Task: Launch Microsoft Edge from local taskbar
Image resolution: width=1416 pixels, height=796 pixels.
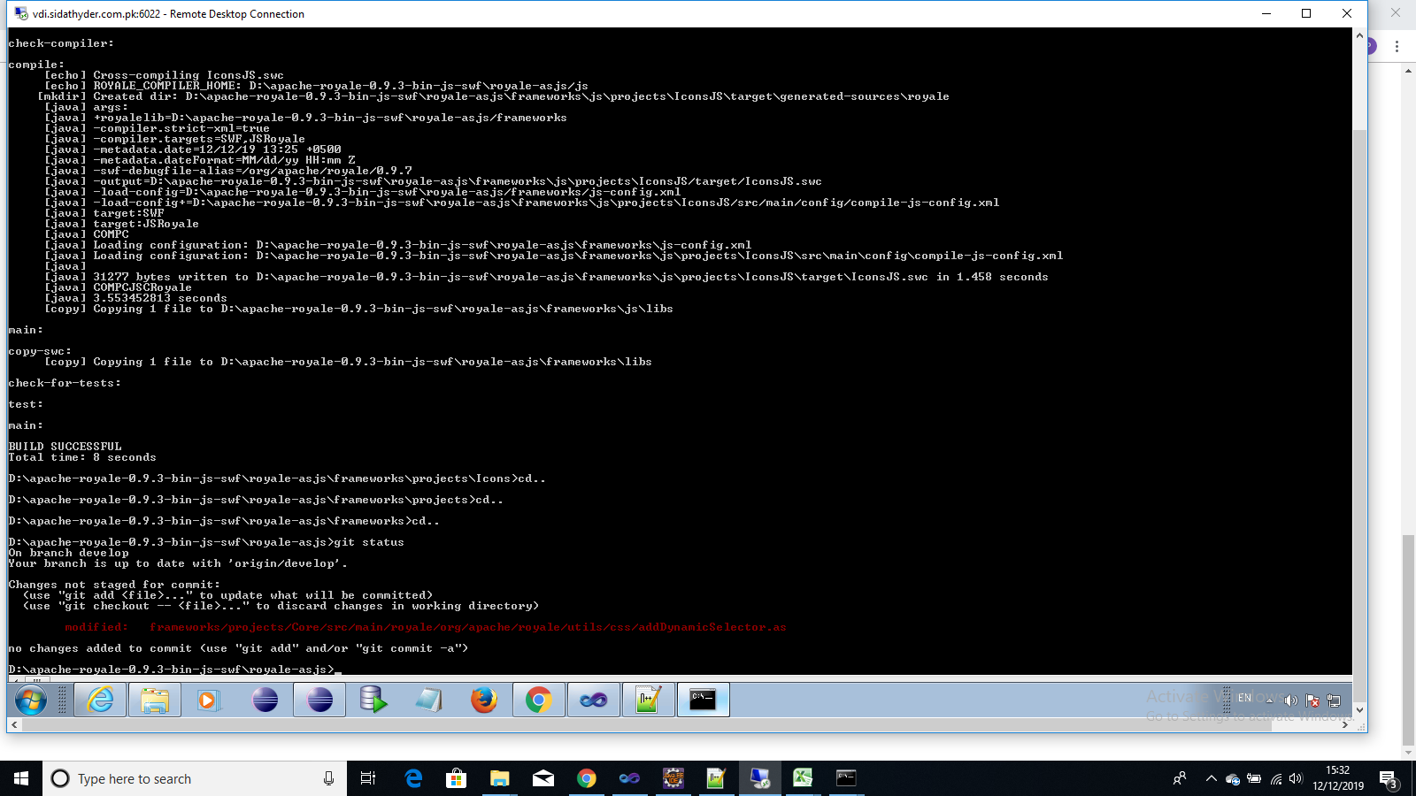Action: pos(413,778)
